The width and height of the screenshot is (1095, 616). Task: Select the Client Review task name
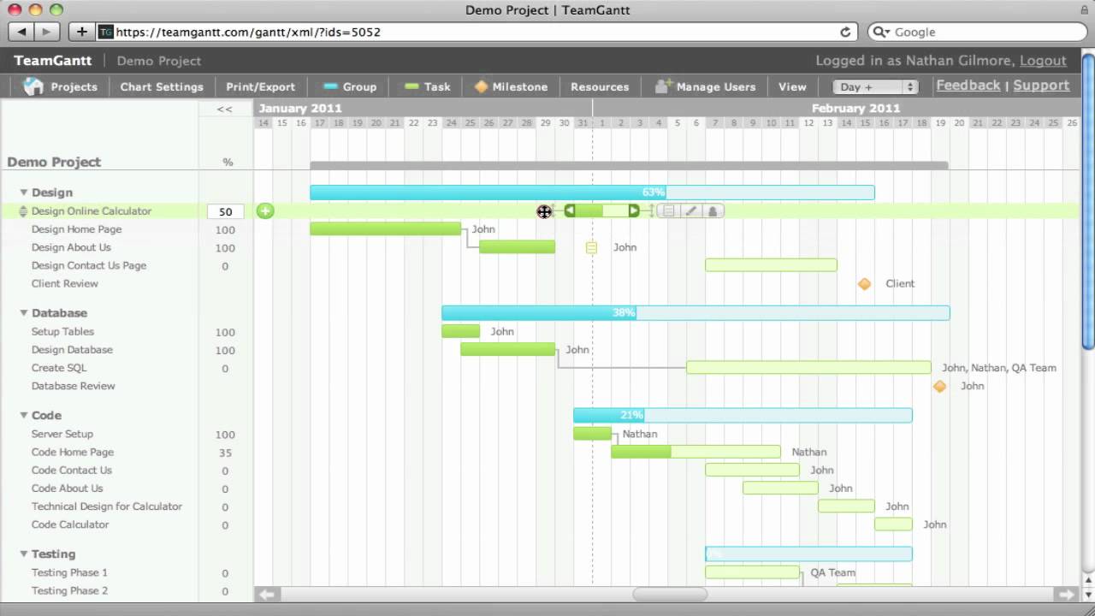tap(65, 283)
